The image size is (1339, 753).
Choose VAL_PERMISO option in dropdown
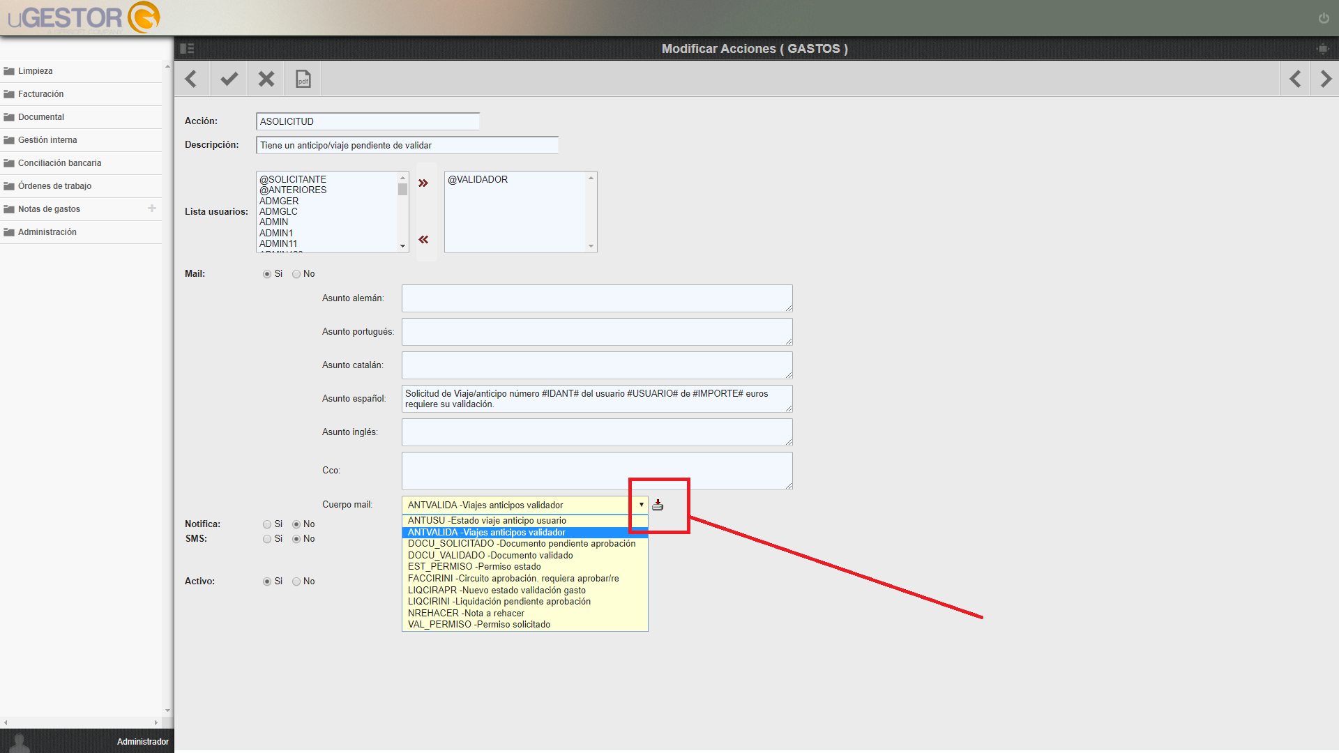525,625
